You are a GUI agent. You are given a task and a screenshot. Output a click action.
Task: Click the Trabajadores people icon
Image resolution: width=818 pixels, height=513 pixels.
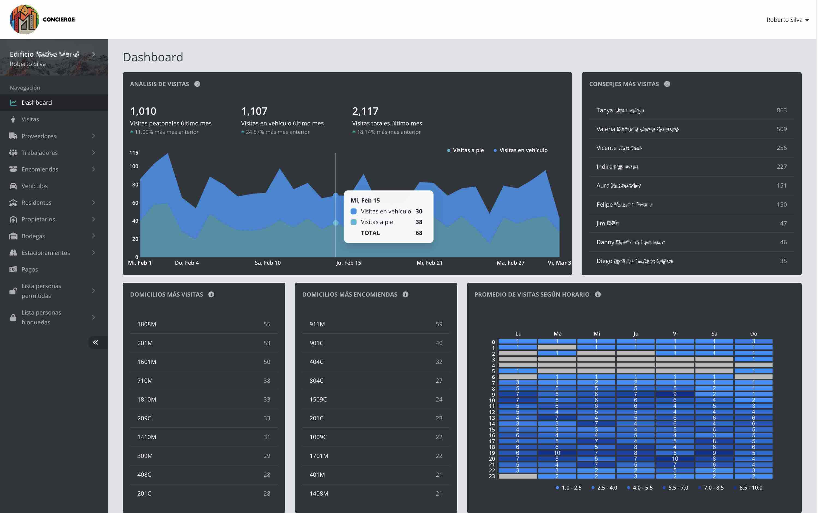[13, 152]
